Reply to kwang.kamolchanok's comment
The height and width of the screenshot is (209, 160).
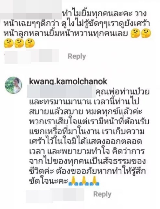tap(103, 194)
